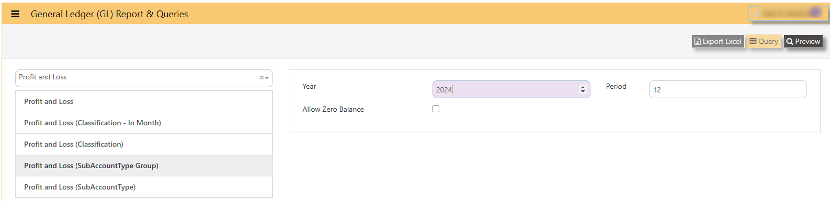
Task: Click the General Ledger Report & Queries title
Action: point(109,14)
